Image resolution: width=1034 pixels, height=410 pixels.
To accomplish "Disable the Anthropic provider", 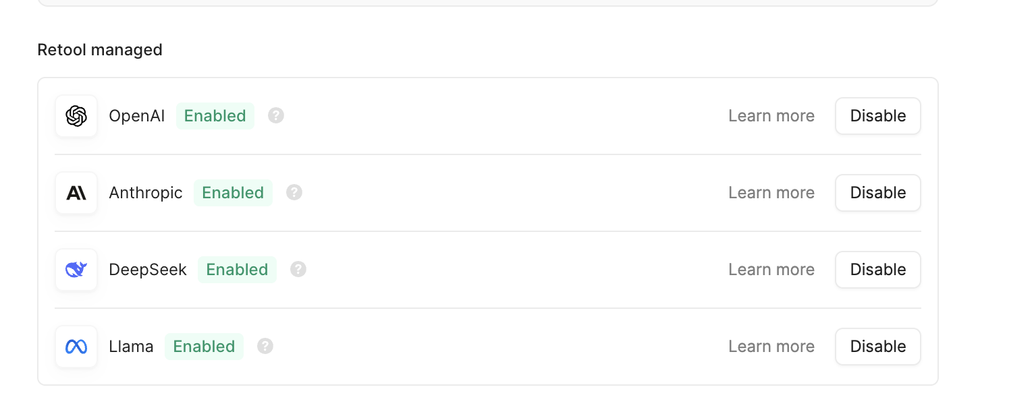I will [x=877, y=193].
